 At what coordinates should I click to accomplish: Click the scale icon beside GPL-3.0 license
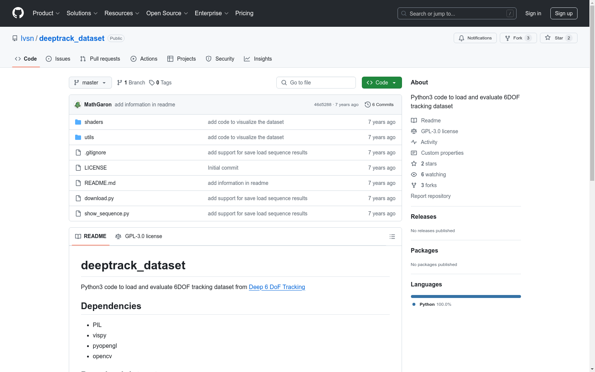click(414, 131)
